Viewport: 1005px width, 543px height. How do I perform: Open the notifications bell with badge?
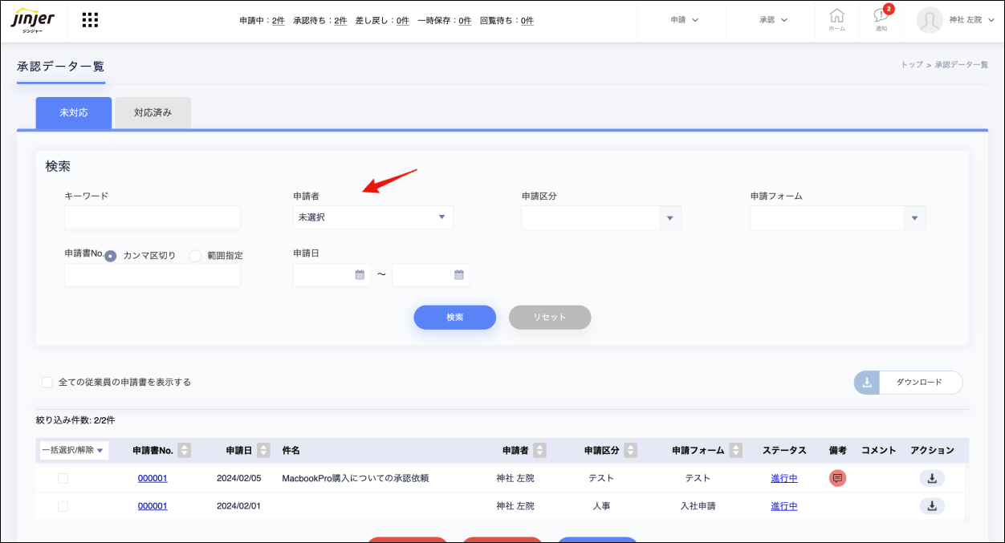pyautogui.click(x=881, y=18)
